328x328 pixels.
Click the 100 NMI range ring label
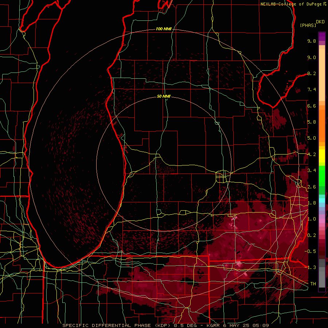164,29
